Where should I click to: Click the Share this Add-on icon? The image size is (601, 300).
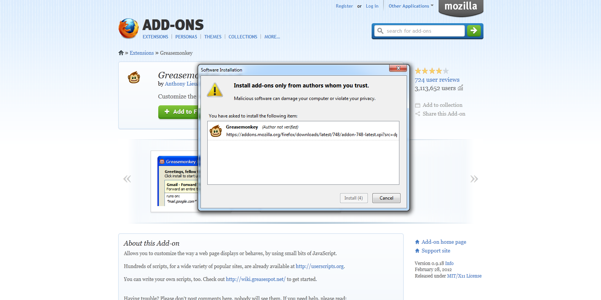click(x=418, y=114)
